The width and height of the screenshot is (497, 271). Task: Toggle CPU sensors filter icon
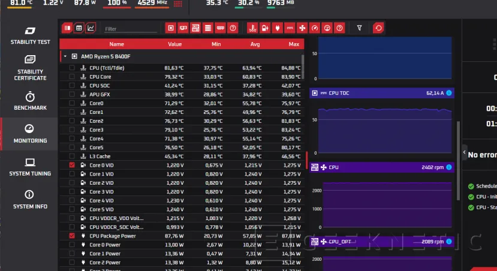click(171, 28)
